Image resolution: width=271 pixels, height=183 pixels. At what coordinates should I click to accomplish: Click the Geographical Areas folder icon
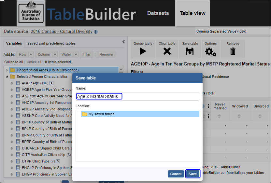[12, 70]
